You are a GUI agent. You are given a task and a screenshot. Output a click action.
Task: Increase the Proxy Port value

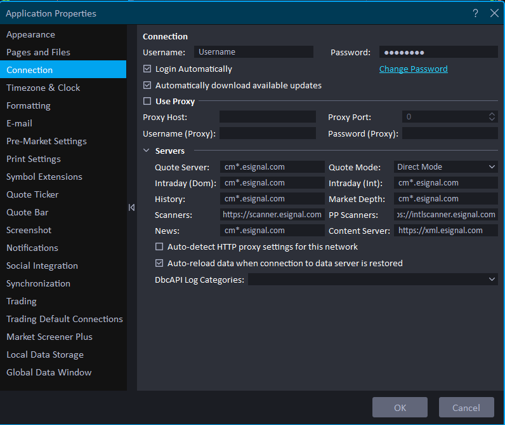(492, 114)
